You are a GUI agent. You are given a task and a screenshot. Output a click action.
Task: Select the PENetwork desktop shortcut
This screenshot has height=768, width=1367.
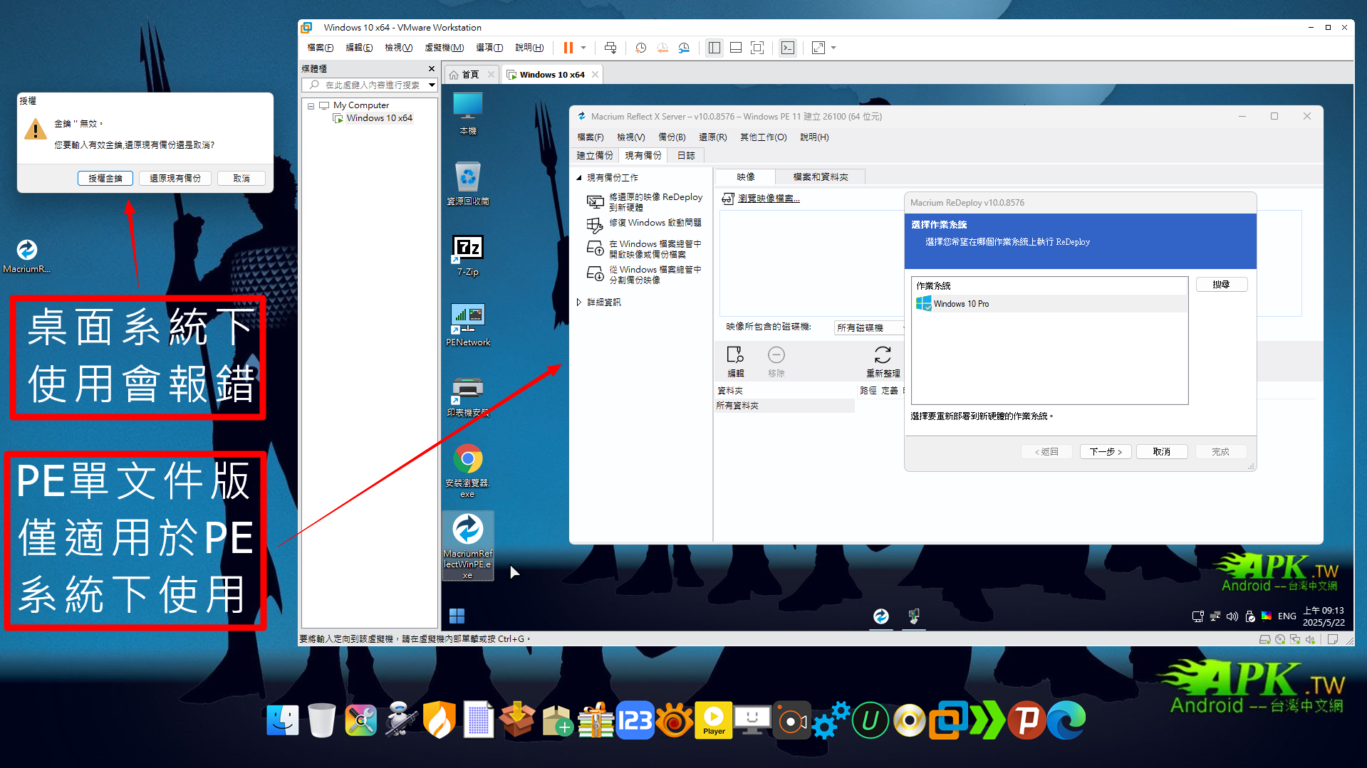click(x=468, y=325)
